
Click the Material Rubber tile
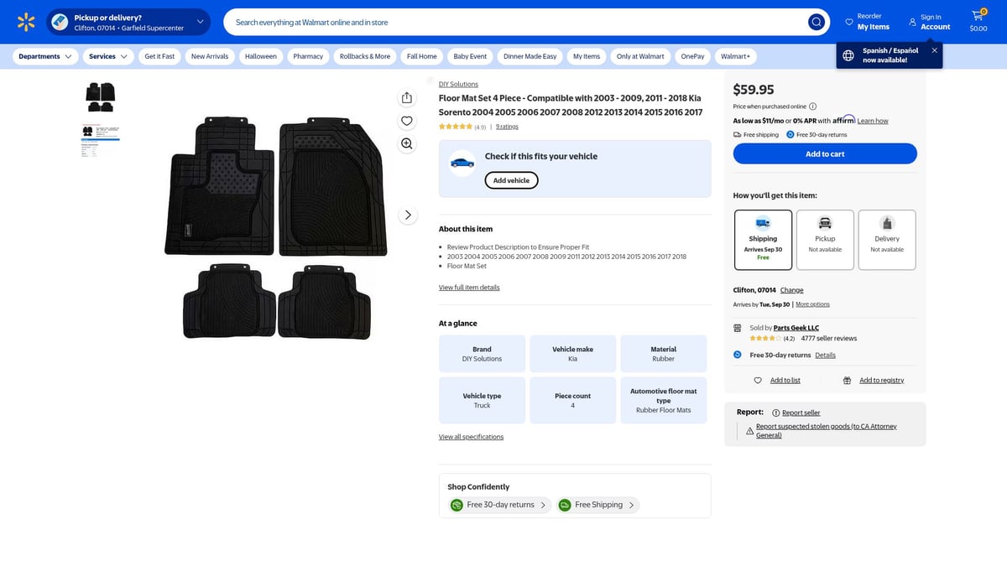(663, 354)
